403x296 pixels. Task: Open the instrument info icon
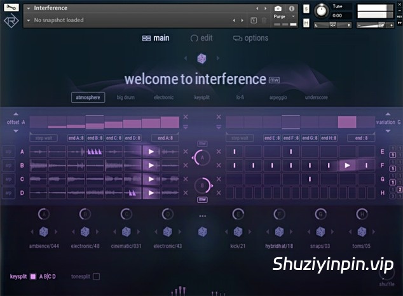(292, 8)
